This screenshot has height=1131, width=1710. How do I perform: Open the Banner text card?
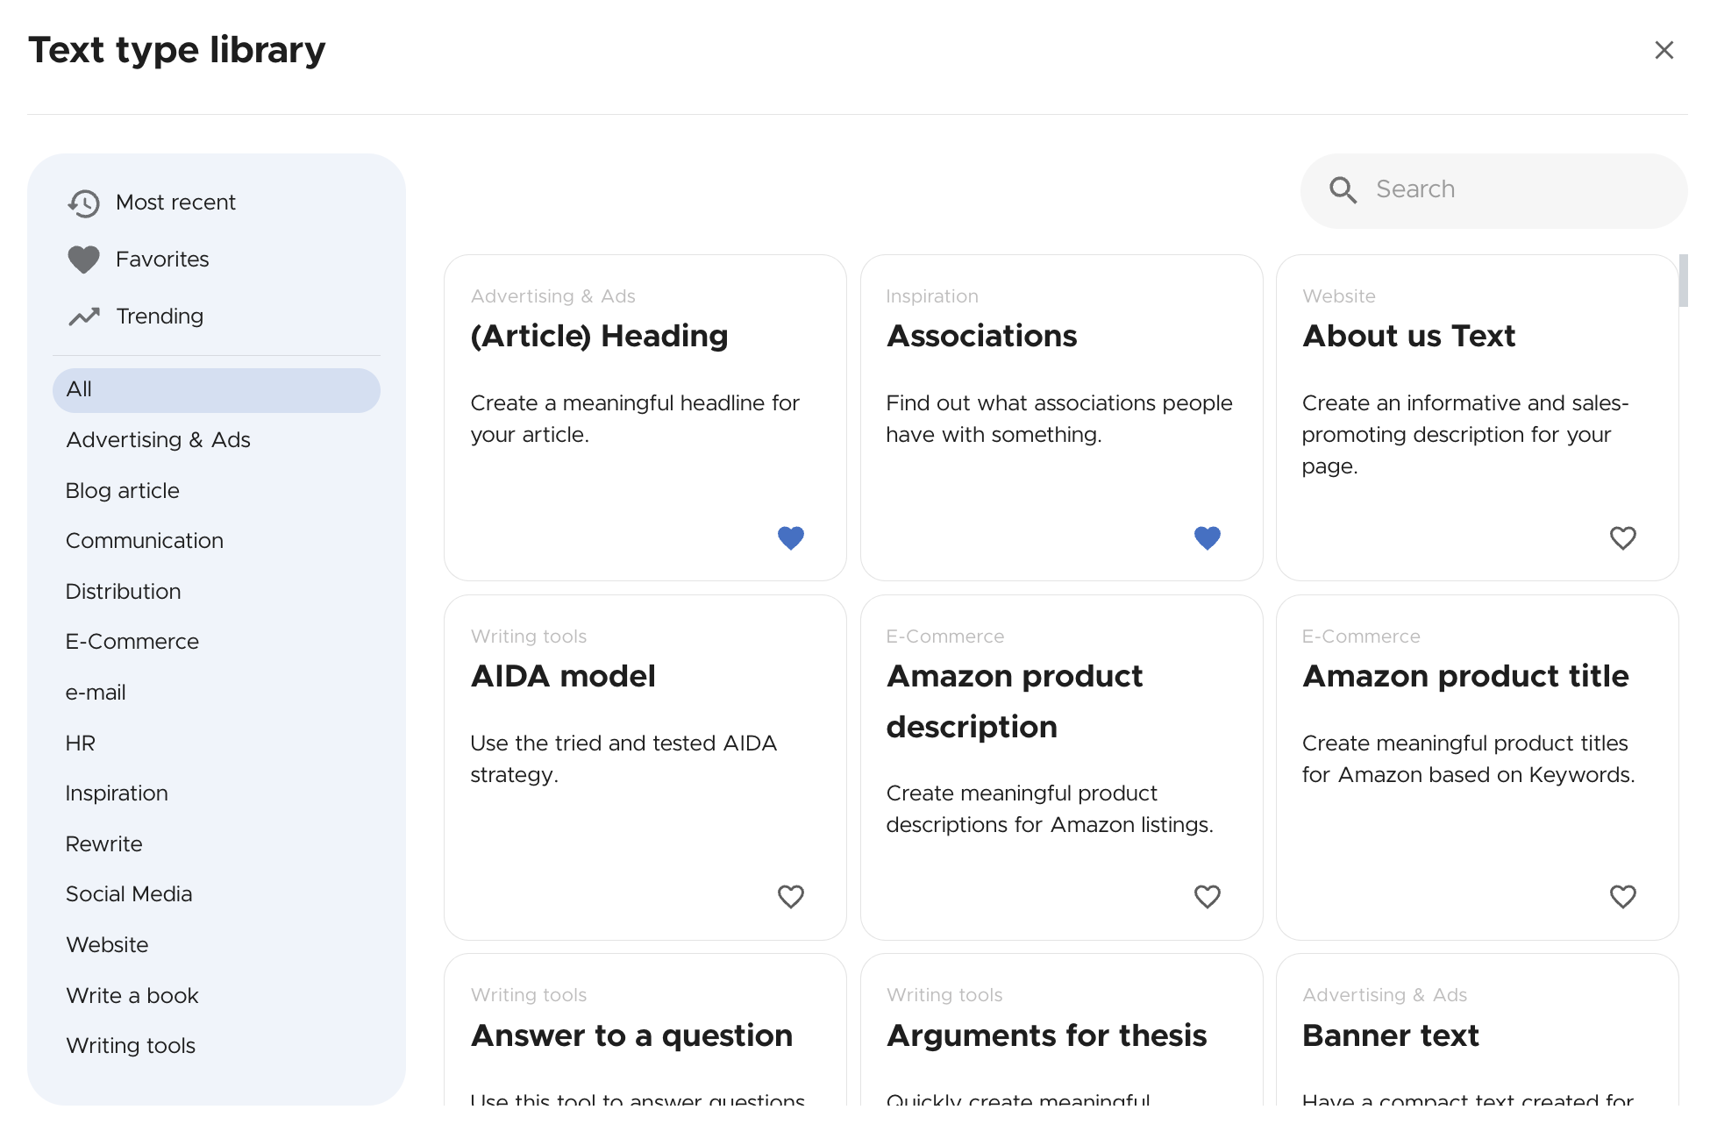click(x=1390, y=1035)
